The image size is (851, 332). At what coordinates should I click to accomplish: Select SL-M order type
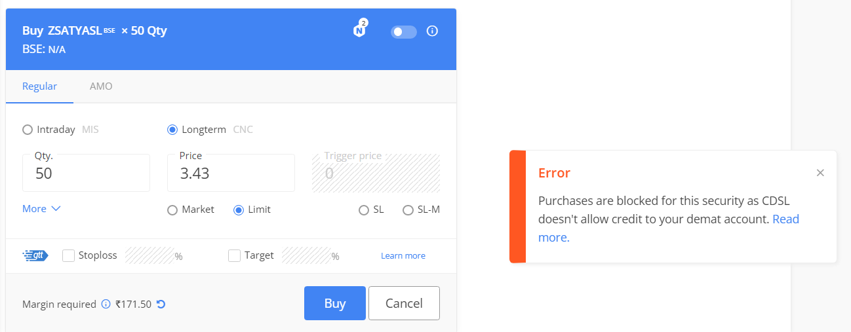[408, 210]
